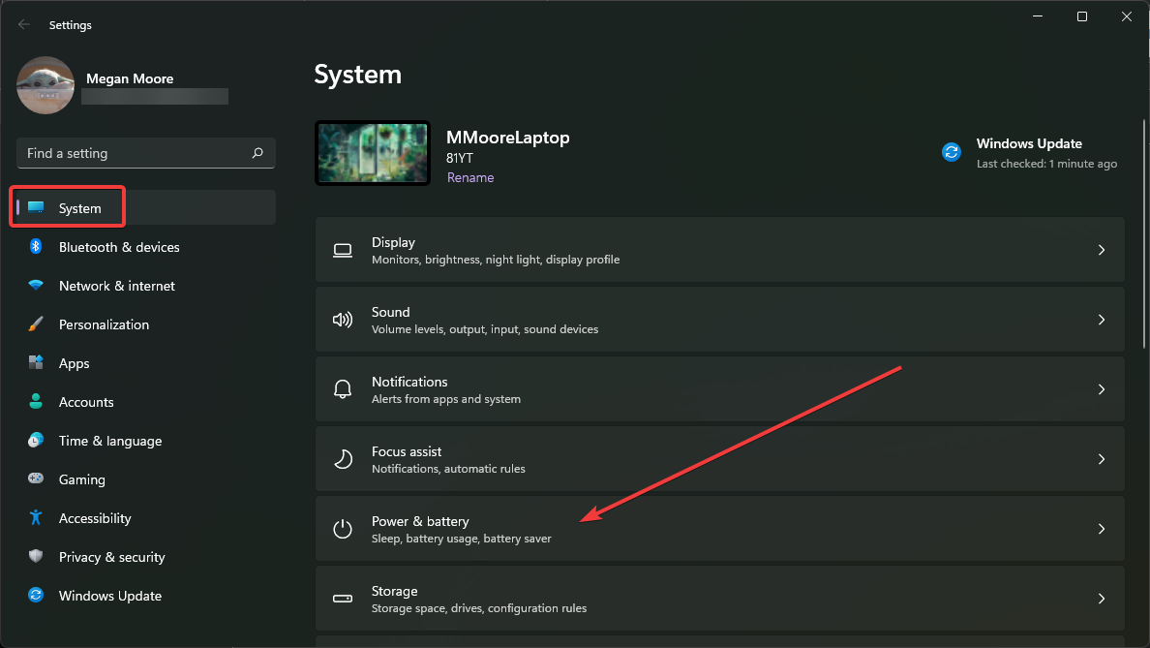Click the Gaming controller icon

point(36,479)
